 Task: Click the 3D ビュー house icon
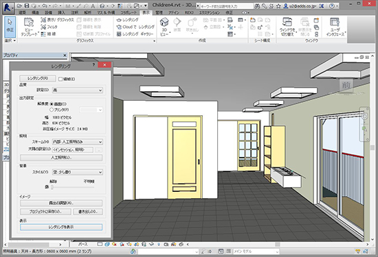click(164, 27)
